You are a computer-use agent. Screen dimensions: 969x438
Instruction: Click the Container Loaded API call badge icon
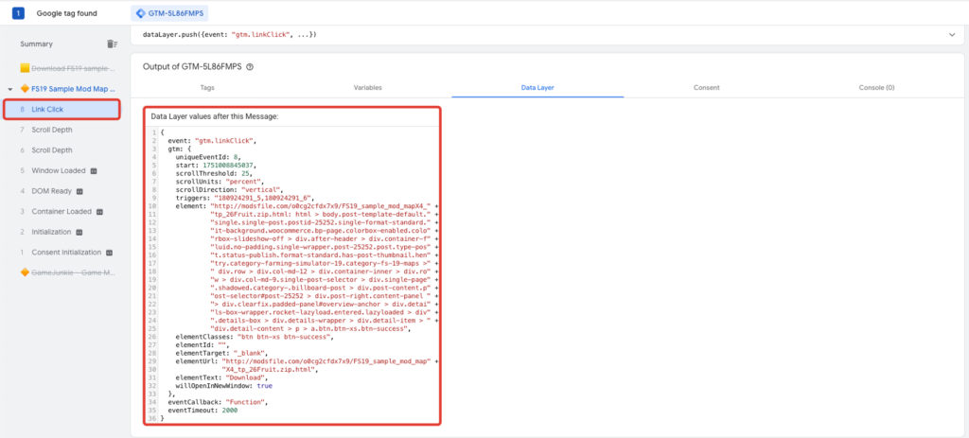click(x=99, y=212)
